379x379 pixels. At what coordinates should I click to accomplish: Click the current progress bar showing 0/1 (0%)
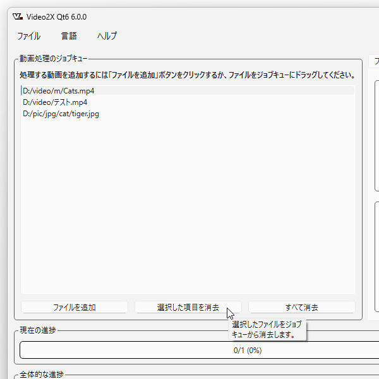pyautogui.click(x=200, y=350)
